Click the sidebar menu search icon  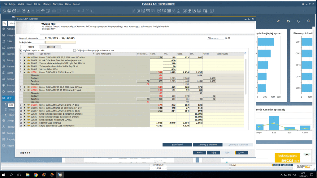pos(5,23)
